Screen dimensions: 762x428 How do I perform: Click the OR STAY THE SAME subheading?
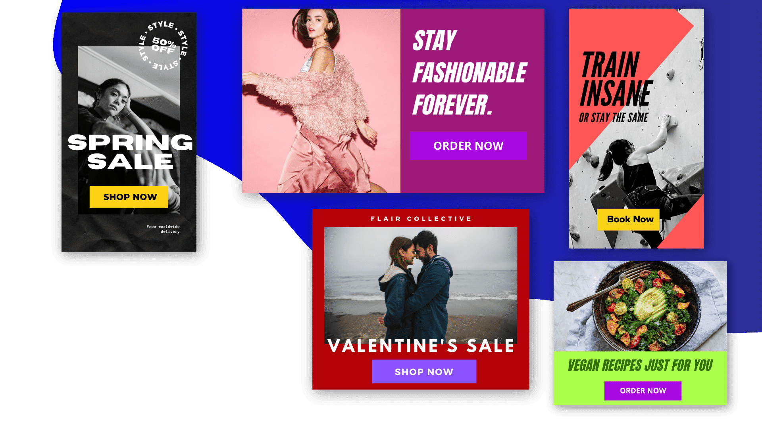click(x=613, y=118)
